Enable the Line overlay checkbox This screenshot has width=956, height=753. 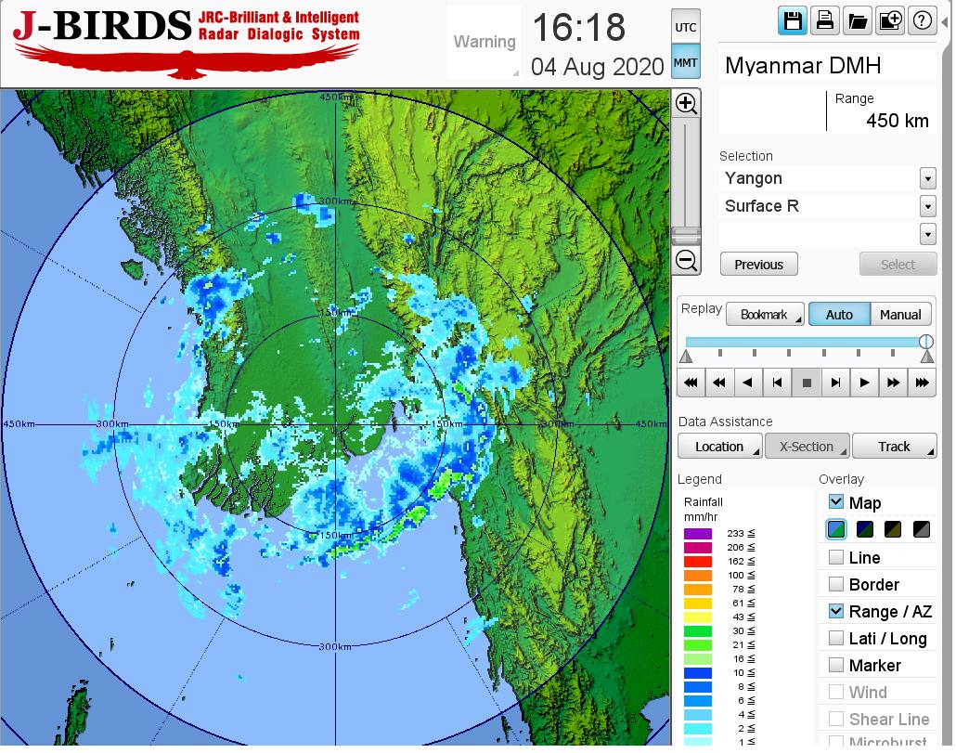pos(836,558)
